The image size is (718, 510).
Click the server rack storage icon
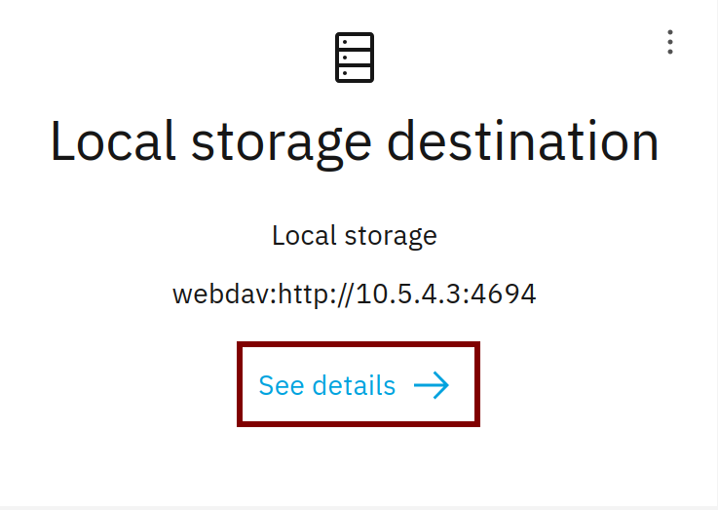coord(355,58)
